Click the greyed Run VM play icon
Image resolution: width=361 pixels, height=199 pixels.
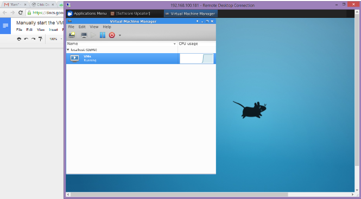tap(93, 35)
